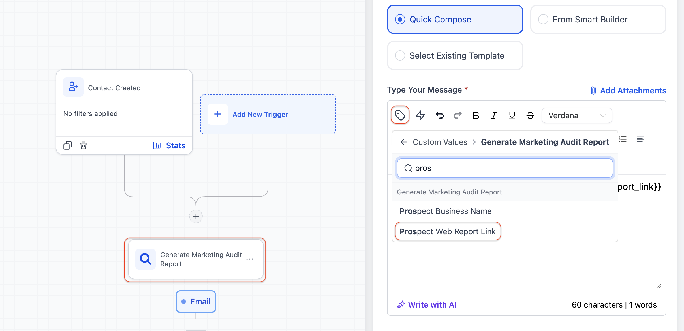Open the Verdana font dropdown

point(576,115)
